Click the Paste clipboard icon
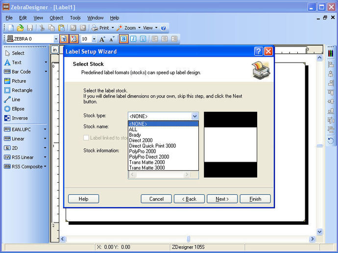Viewport: 338px width, 253px height. 61,28
